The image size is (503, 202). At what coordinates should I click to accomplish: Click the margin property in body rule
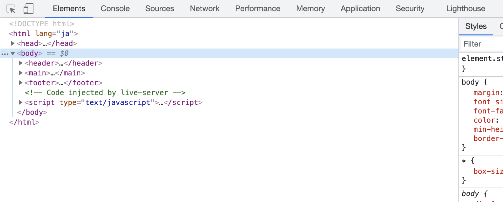pyautogui.click(x=487, y=93)
